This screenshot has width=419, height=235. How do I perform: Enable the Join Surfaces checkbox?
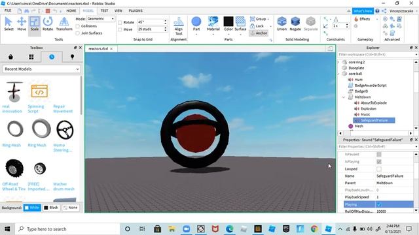(77, 33)
